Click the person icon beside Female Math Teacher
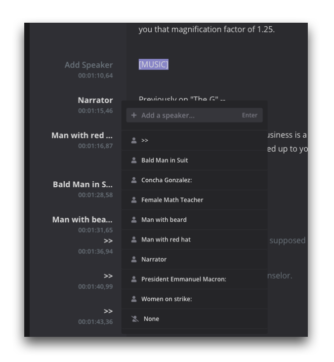 [134, 200]
